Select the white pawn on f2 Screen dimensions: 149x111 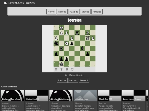click(66, 33)
